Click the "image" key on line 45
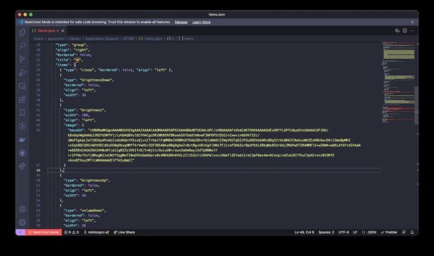Screen dimensions: 434x256 point(71,125)
